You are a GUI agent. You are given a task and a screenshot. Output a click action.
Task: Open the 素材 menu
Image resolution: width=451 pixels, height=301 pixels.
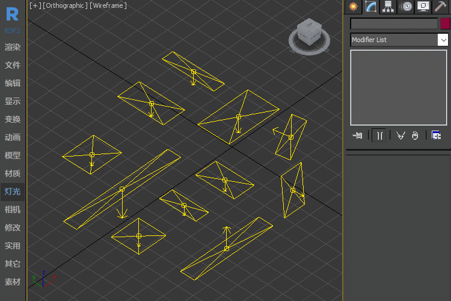point(13,282)
